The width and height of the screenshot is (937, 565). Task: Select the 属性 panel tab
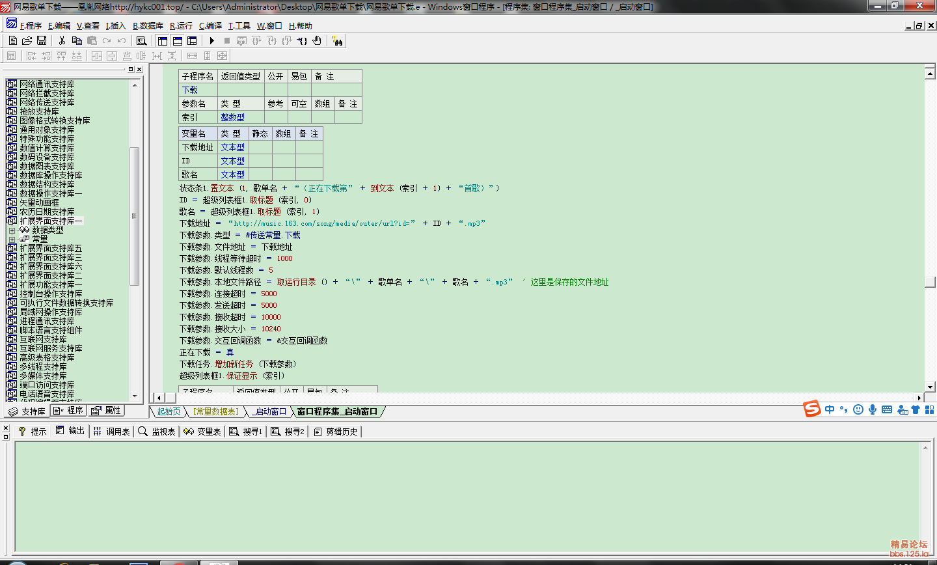(x=106, y=410)
